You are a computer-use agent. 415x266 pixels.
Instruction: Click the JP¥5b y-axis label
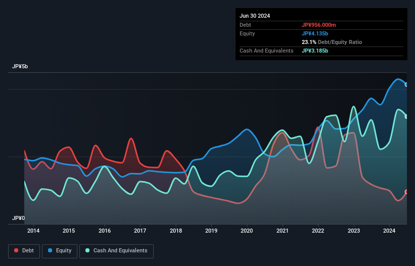point(20,66)
